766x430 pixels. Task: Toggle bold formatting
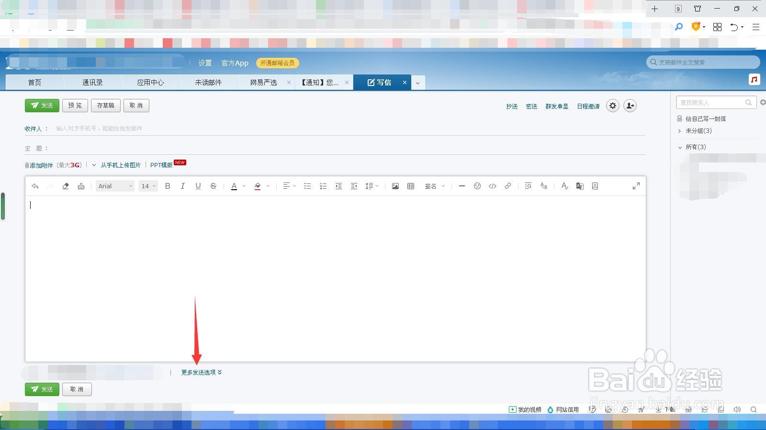(x=168, y=186)
